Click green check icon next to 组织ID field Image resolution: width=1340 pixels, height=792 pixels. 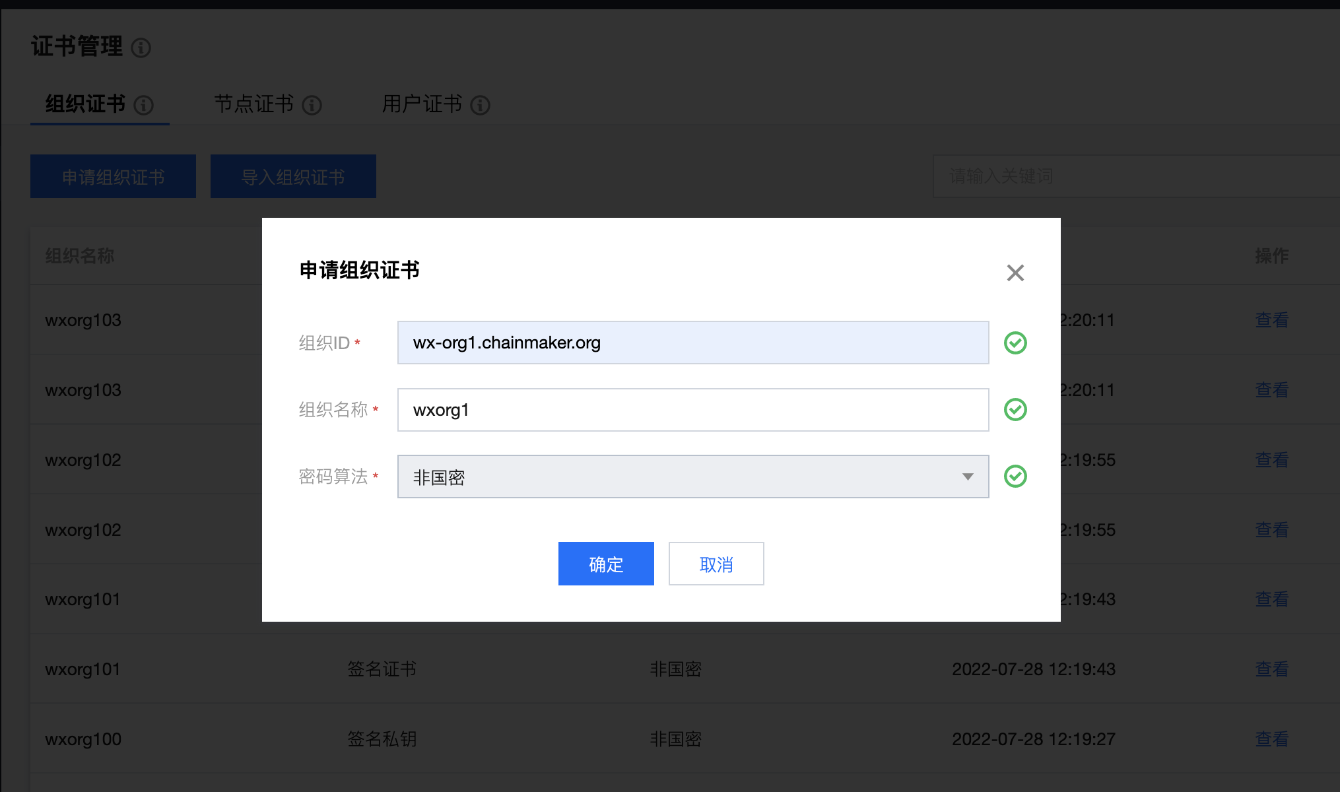pyautogui.click(x=1015, y=343)
